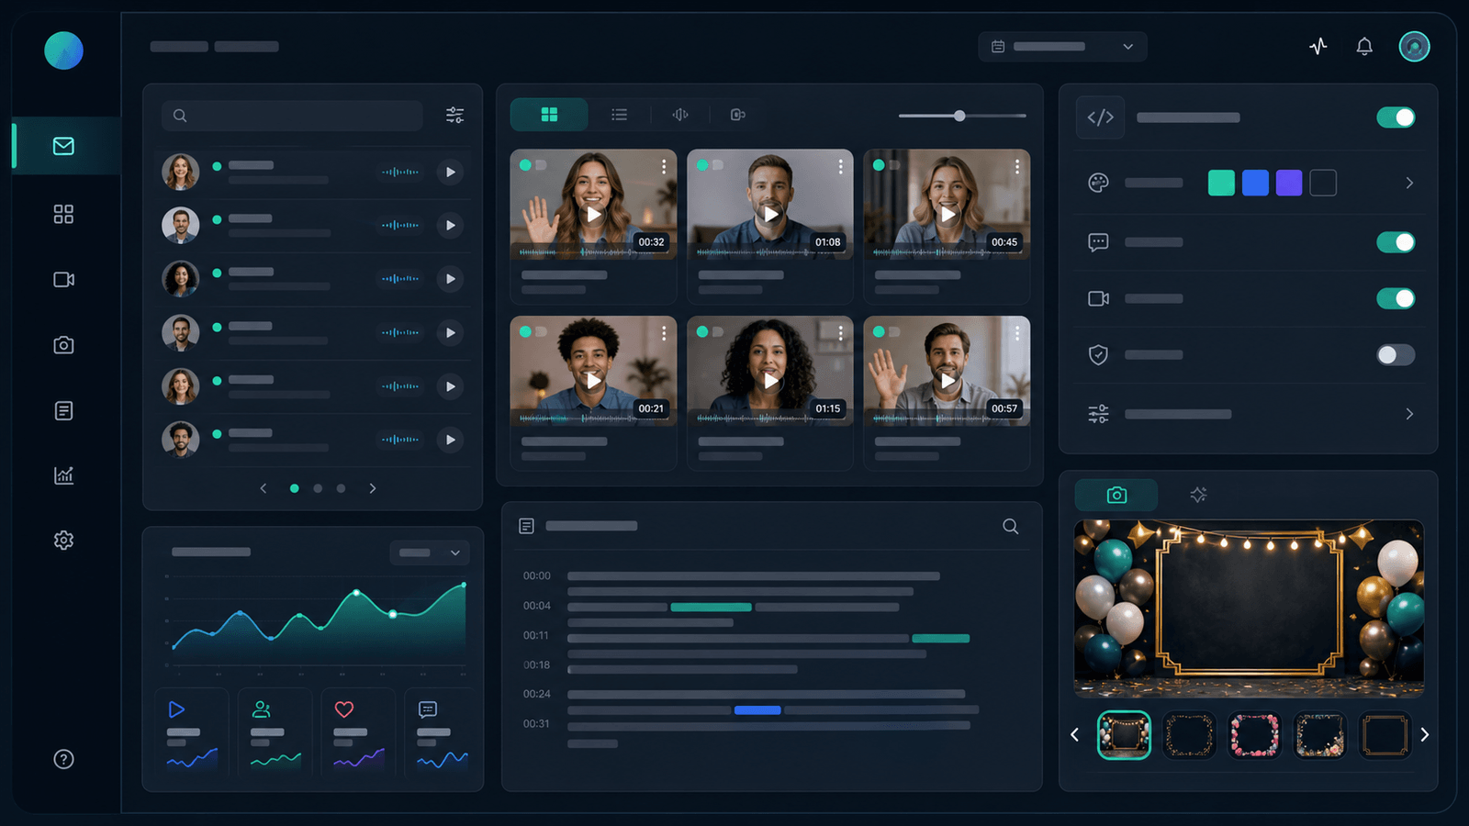Switch to screen recording view tab

737,115
